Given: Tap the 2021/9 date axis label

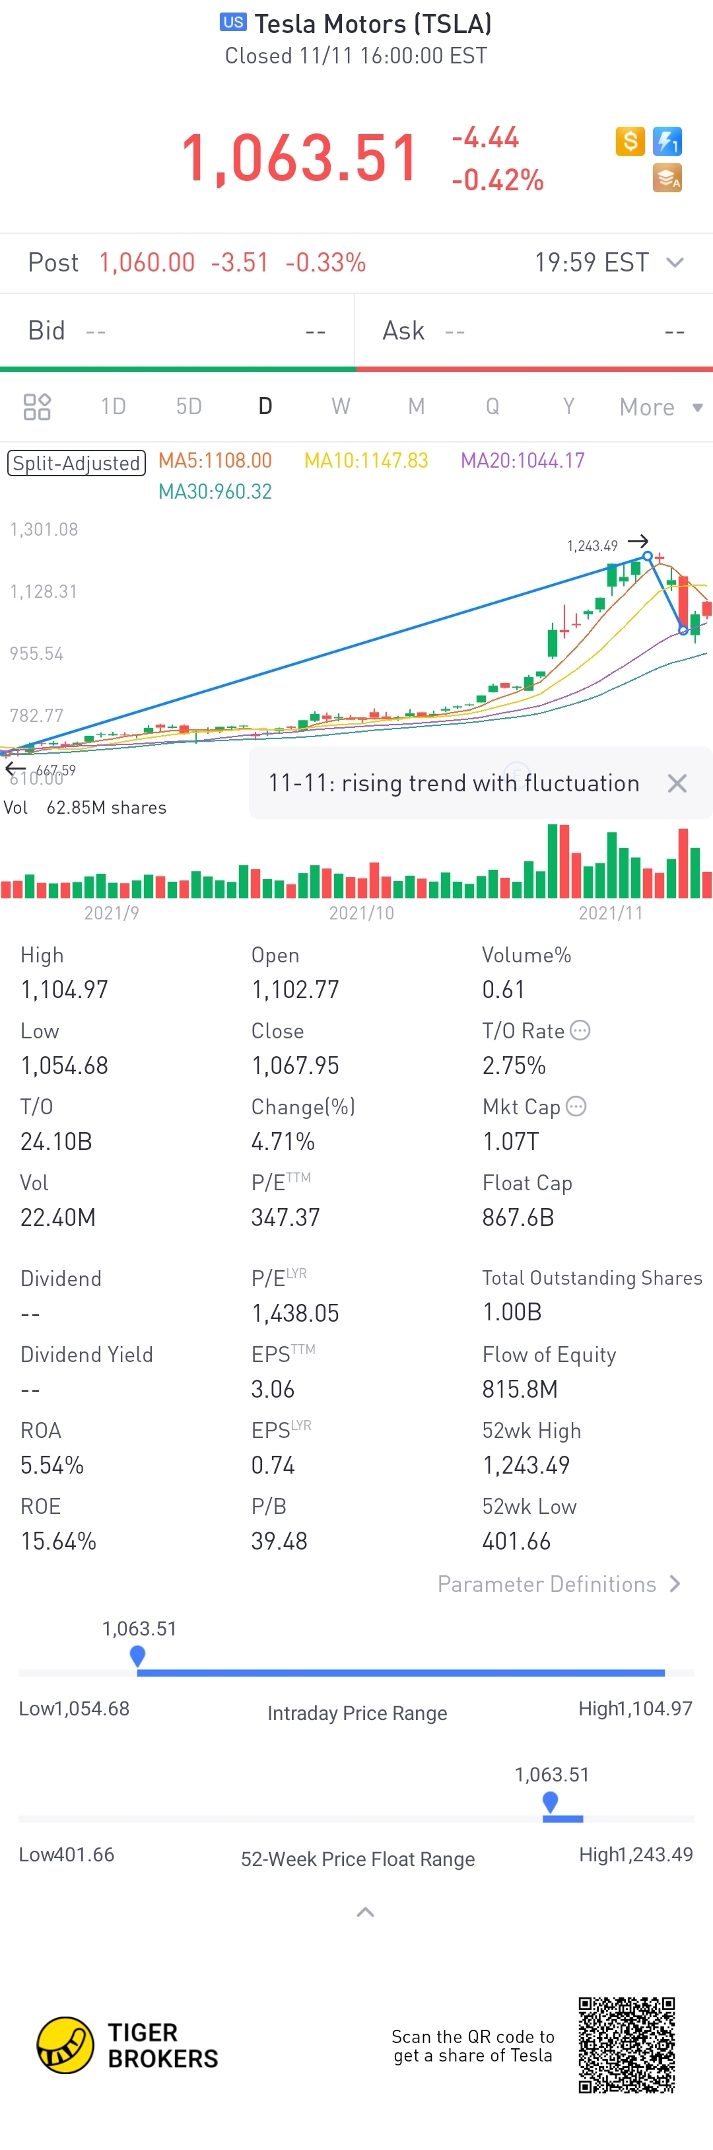Looking at the screenshot, I should (112, 913).
